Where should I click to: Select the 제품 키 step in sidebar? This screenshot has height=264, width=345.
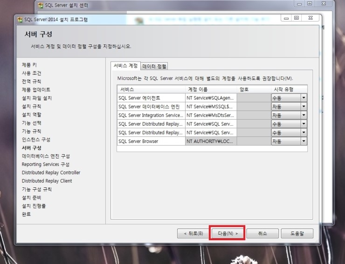click(x=29, y=65)
